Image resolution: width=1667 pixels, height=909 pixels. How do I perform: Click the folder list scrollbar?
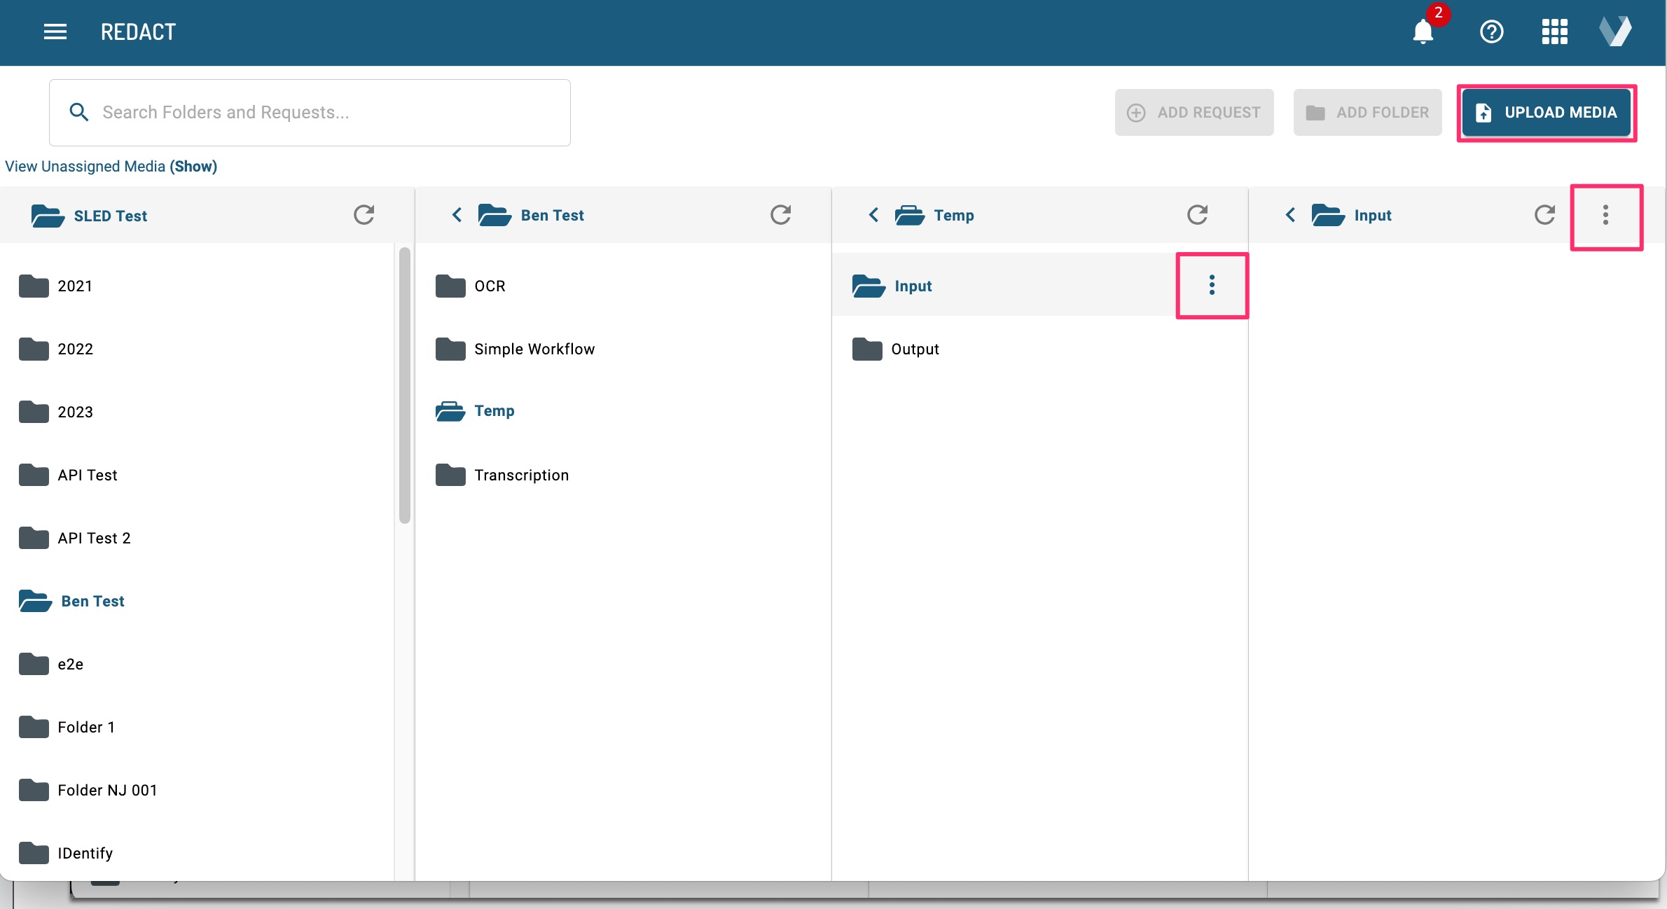(404, 385)
